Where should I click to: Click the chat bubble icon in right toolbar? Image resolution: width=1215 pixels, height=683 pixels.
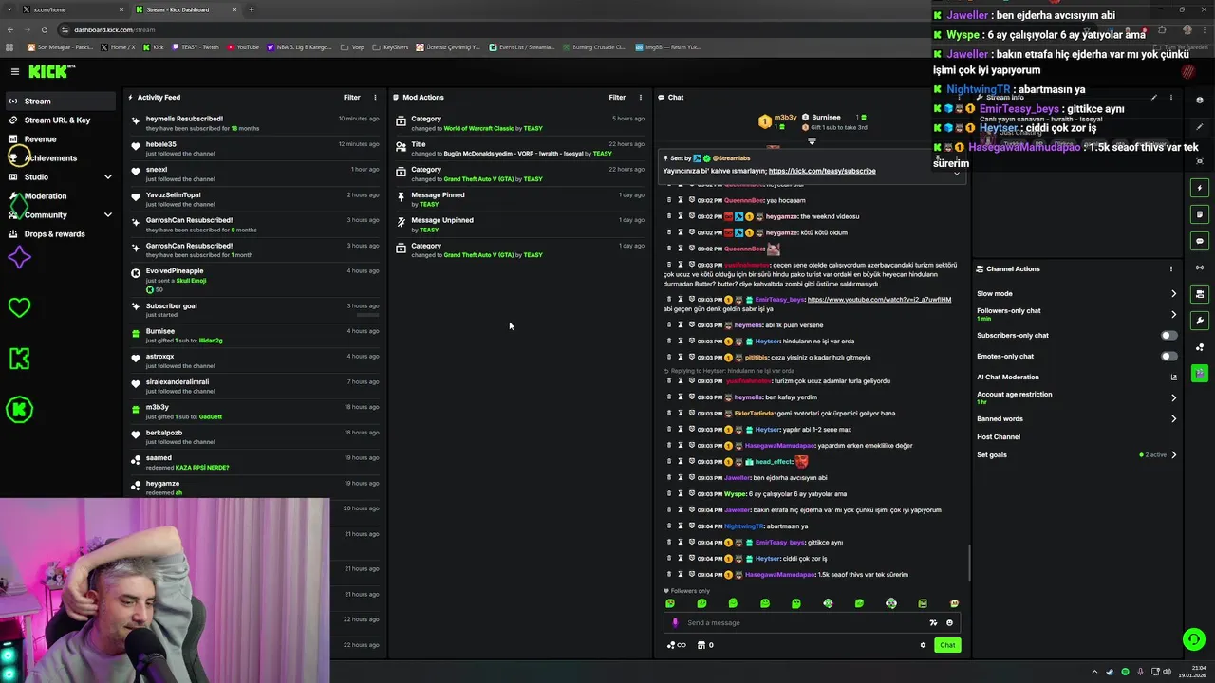pos(1200,241)
